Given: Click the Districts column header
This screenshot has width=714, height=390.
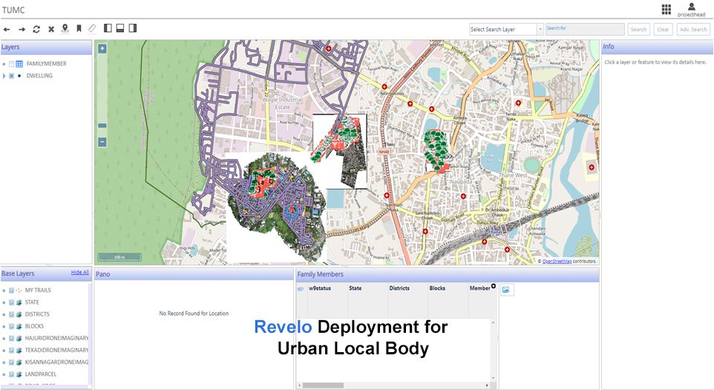Looking at the screenshot, I should [399, 287].
